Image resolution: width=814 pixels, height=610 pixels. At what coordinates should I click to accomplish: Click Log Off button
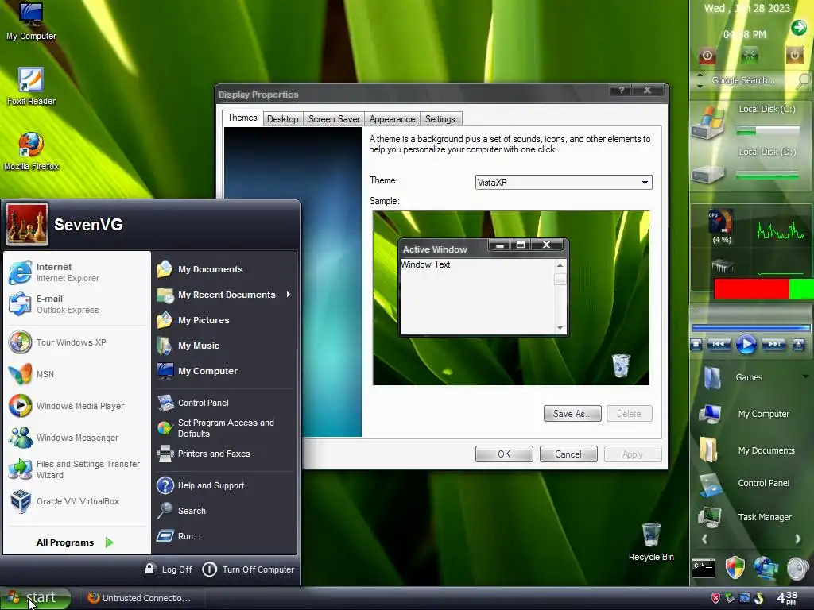click(169, 569)
